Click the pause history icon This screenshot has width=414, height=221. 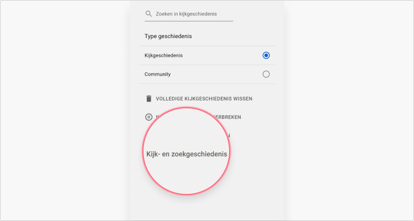point(149,117)
